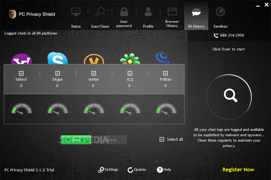Viewport: 271px width, 180px height.
Task: Uncheck the Yahoo! checkbox
Action: pyautogui.click(x=21, y=73)
